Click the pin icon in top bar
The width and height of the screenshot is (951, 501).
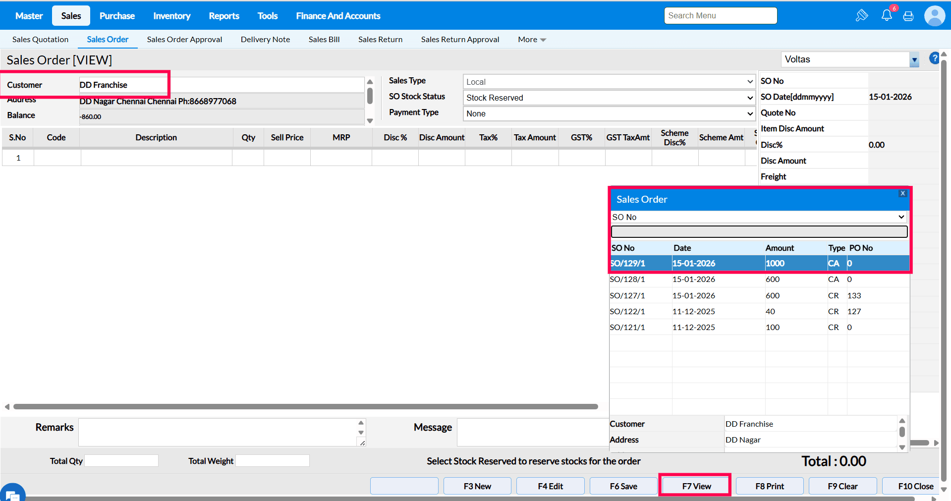click(862, 15)
